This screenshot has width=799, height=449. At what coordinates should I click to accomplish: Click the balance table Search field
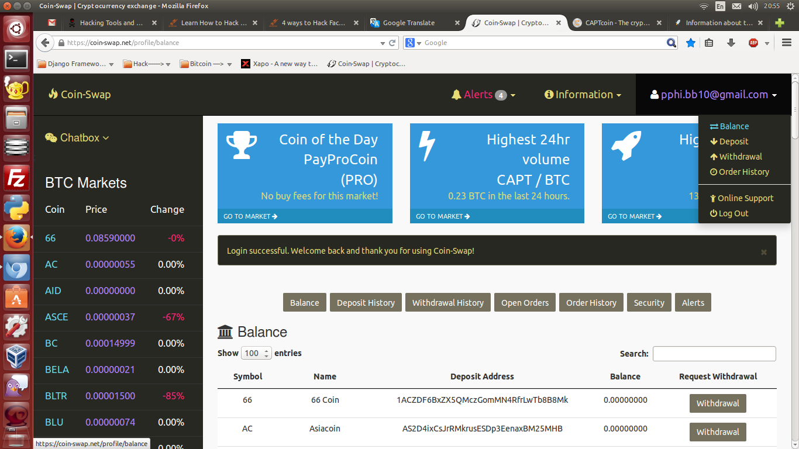714,354
